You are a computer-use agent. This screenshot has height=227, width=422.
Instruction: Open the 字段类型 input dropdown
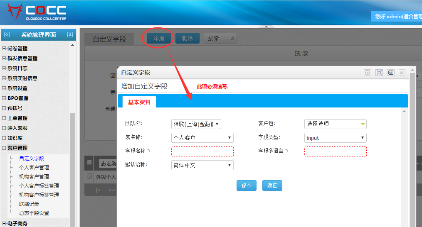(x=335, y=138)
